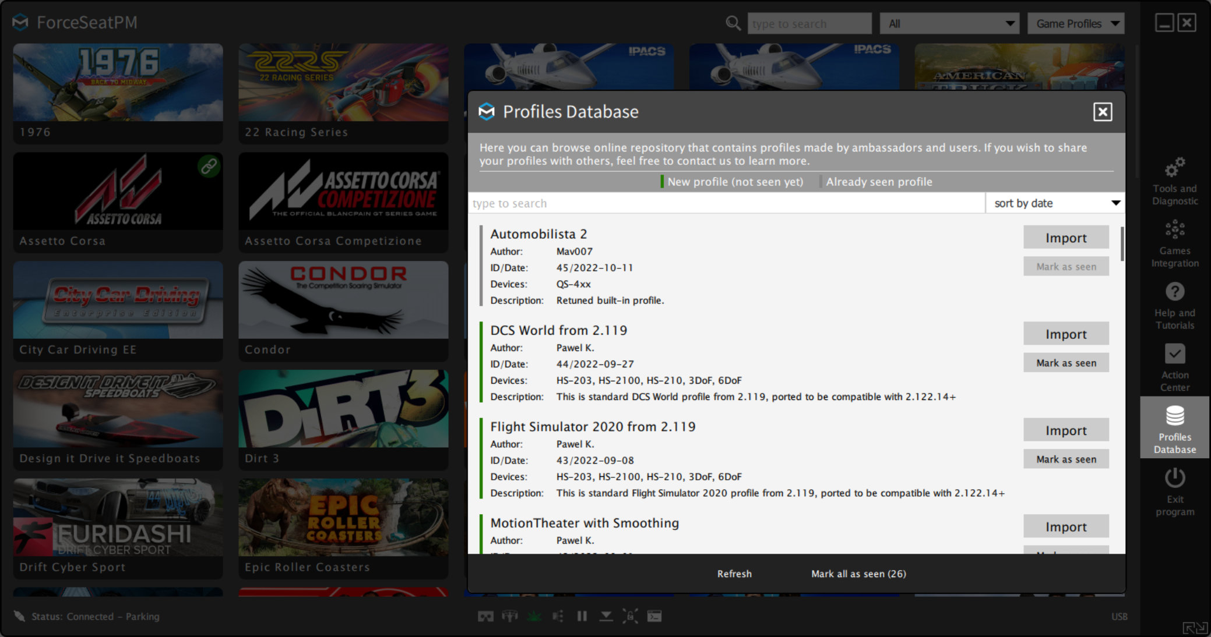Import Flight Simulator 2020 from 2.119 profile
1211x637 pixels.
pyautogui.click(x=1066, y=430)
